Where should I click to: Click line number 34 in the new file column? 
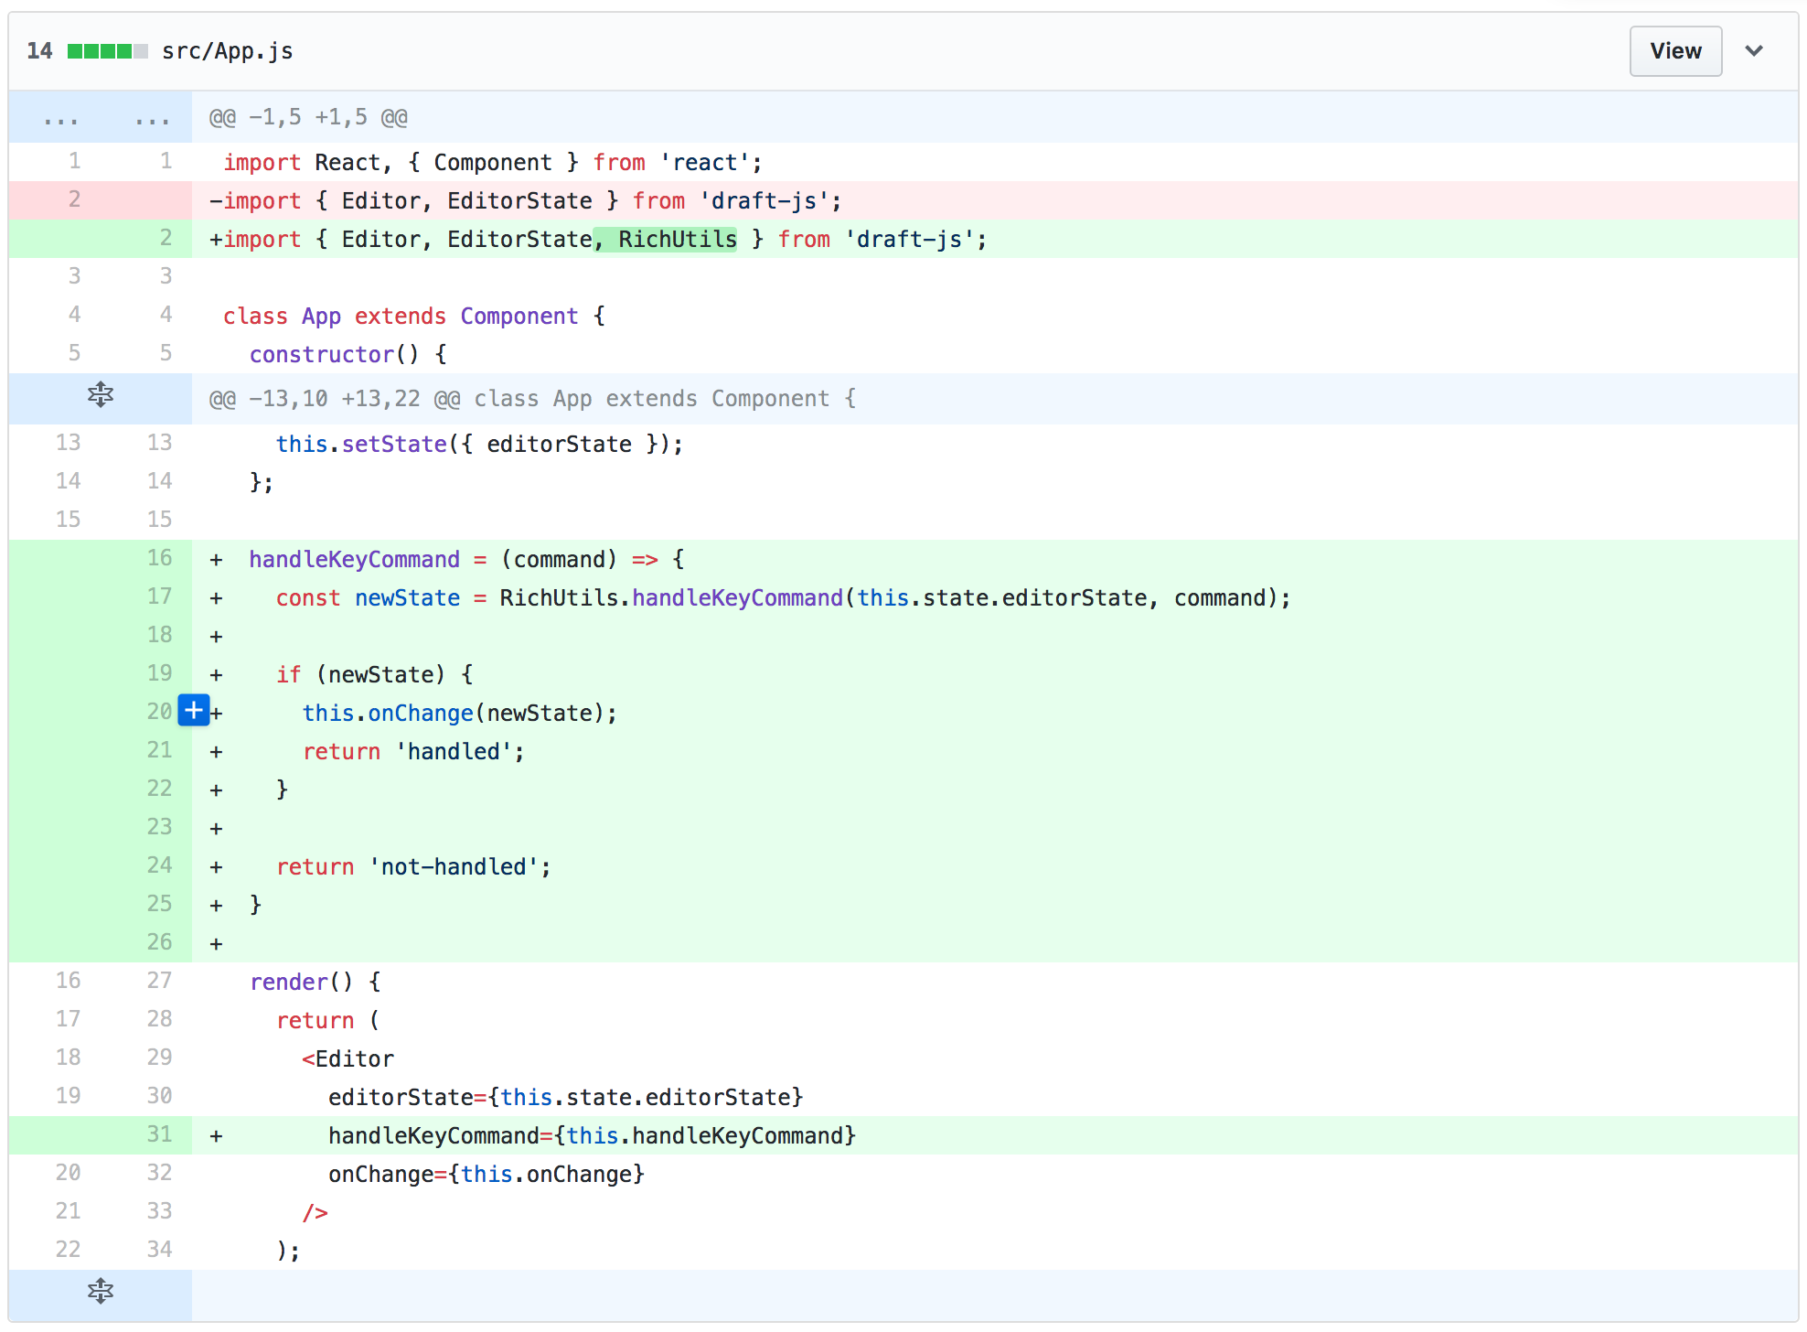[x=158, y=1249]
